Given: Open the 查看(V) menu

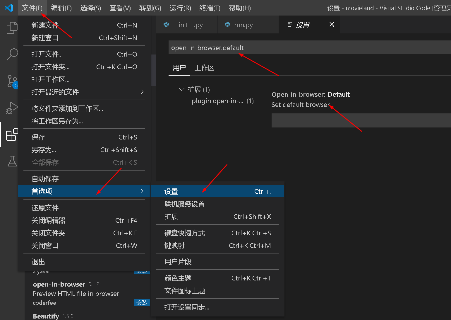Looking at the screenshot, I should [120, 8].
